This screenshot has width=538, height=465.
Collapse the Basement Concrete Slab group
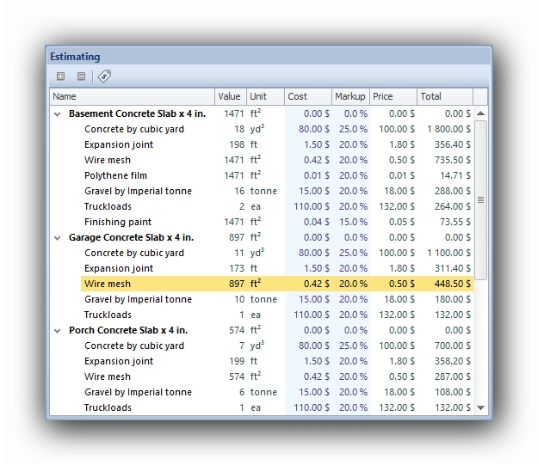pyautogui.click(x=58, y=114)
